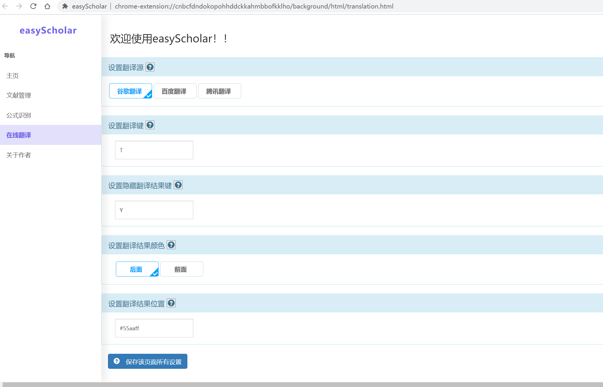This screenshot has width=603, height=387.
Task: Choose the 前面 option
Action: point(181,269)
